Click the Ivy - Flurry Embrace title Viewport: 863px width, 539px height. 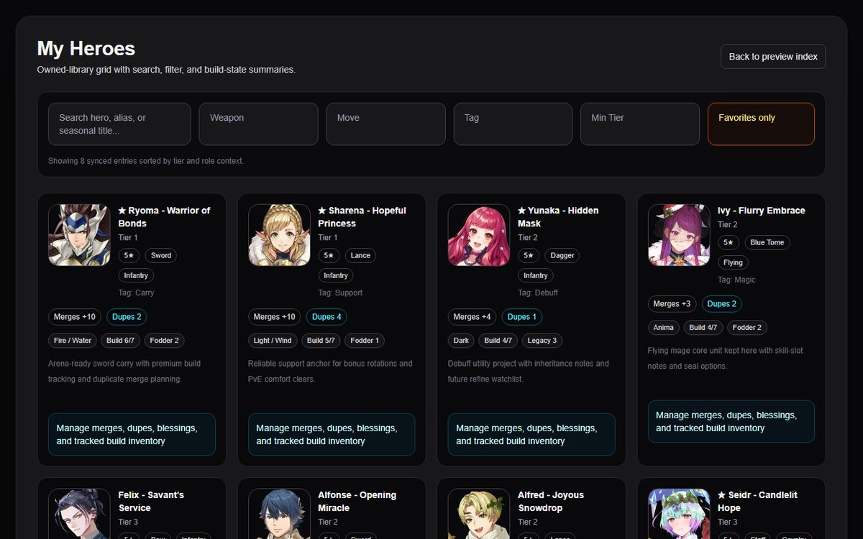(x=762, y=211)
